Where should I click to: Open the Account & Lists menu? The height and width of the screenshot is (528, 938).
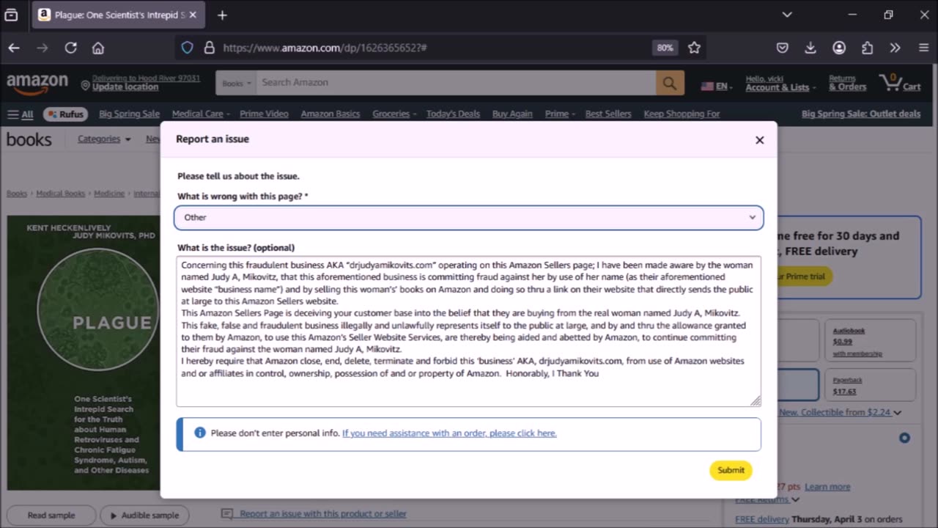pyautogui.click(x=780, y=83)
